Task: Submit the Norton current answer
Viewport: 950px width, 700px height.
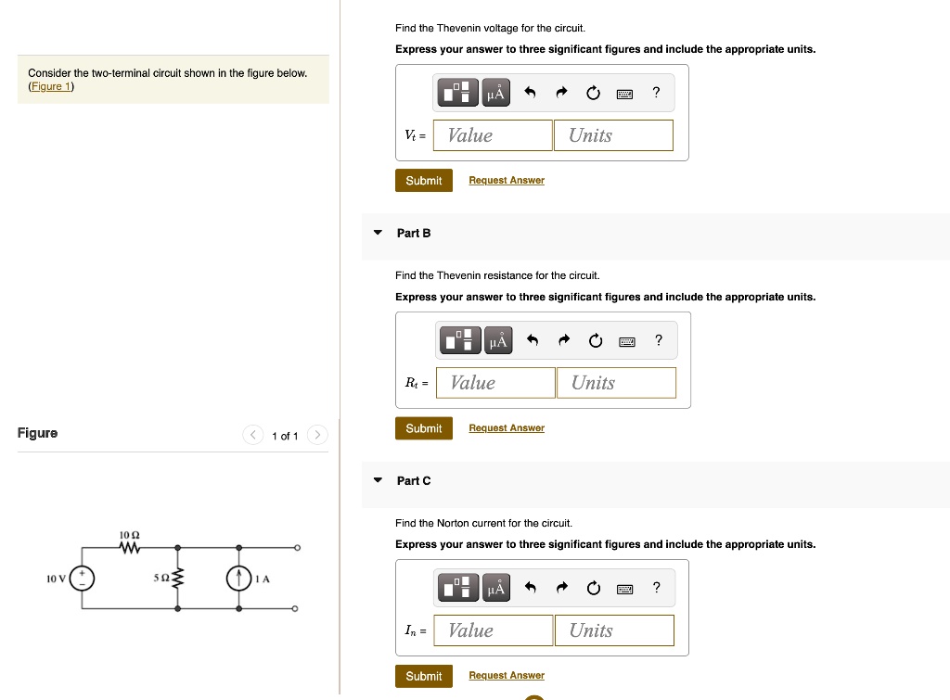Action: pyautogui.click(x=424, y=676)
